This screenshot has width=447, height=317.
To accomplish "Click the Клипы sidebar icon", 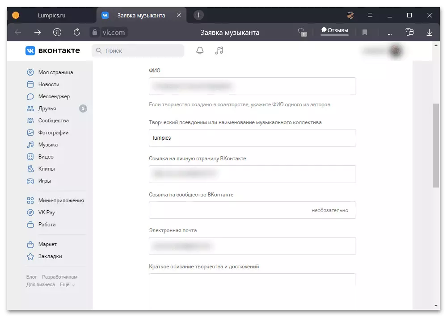I will 30,169.
